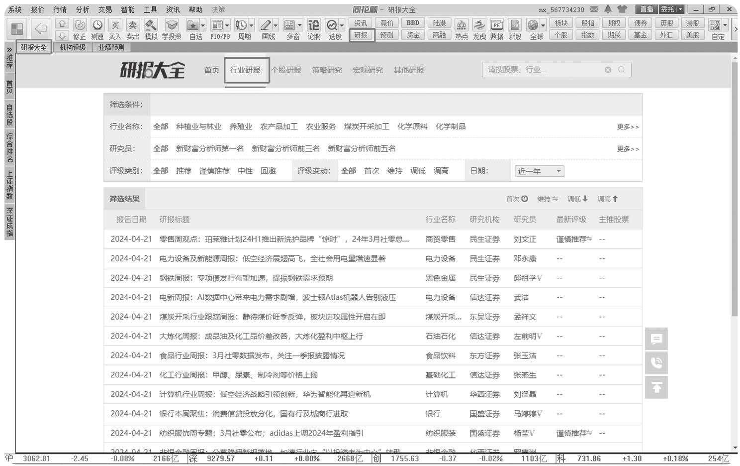The height and width of the screenshot is (466, 740).
Task: Expand more industry names with 更多>>
Action: point(628,127)
